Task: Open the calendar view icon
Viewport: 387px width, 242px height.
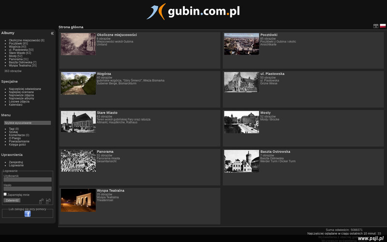Action: tap(376, 26)
